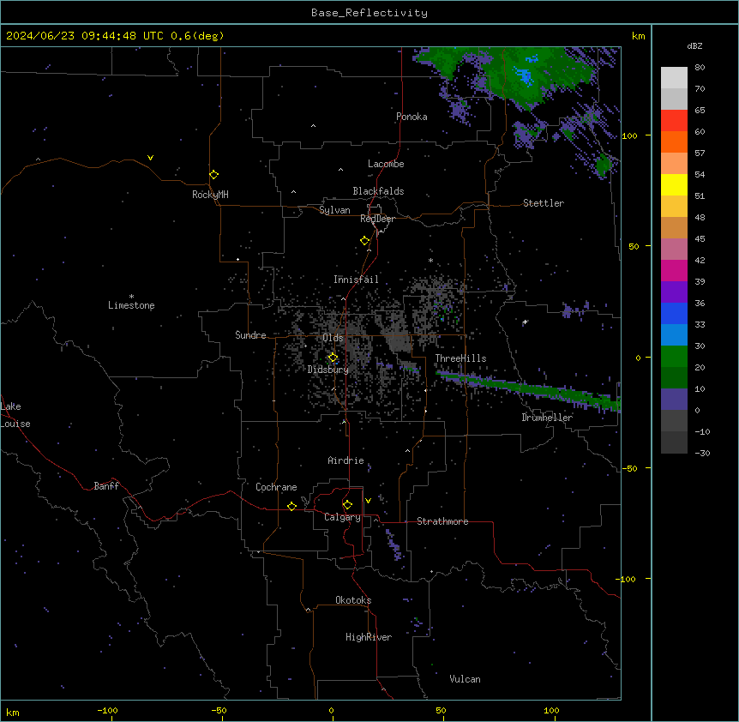Select the blue 36-33 dBZ legend color

click(x=674, y=313)
